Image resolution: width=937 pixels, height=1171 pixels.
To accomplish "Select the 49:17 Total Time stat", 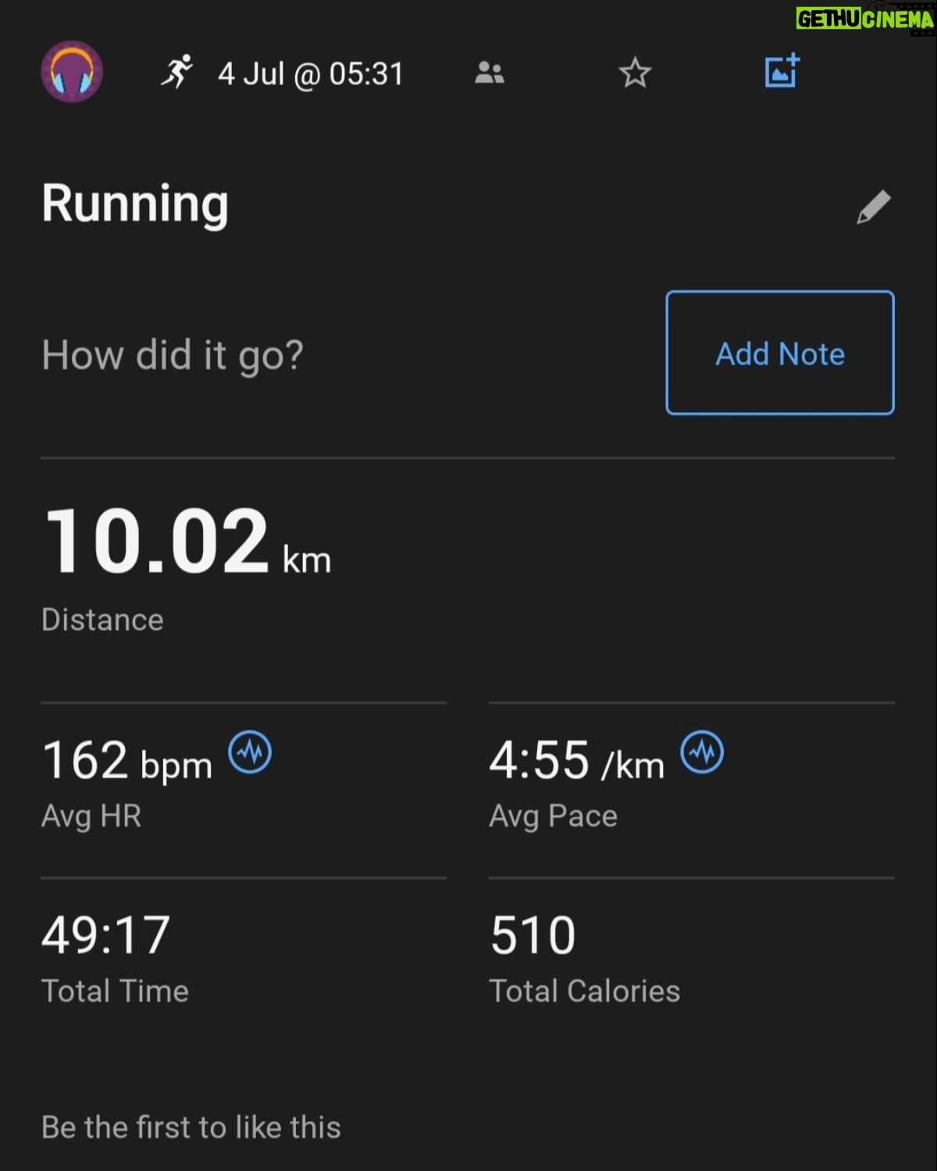I will (115, 959).
